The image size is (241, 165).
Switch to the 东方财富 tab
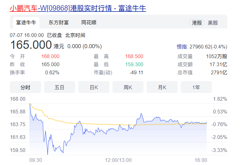pos(59,23)
